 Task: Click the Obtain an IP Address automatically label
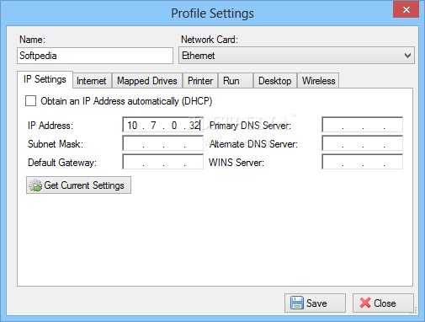click(x=126, y=101)
